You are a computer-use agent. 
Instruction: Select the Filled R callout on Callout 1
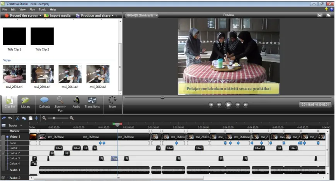click(259, 148)
